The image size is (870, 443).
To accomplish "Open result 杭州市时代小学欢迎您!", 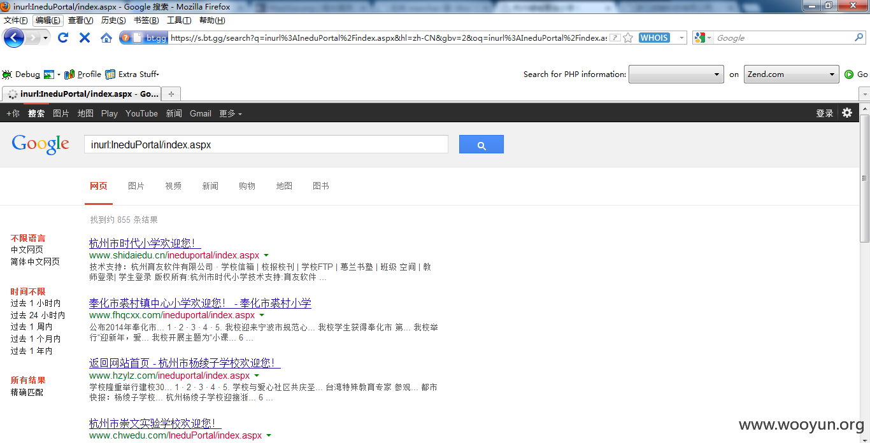I will click(x=145, y=243).
